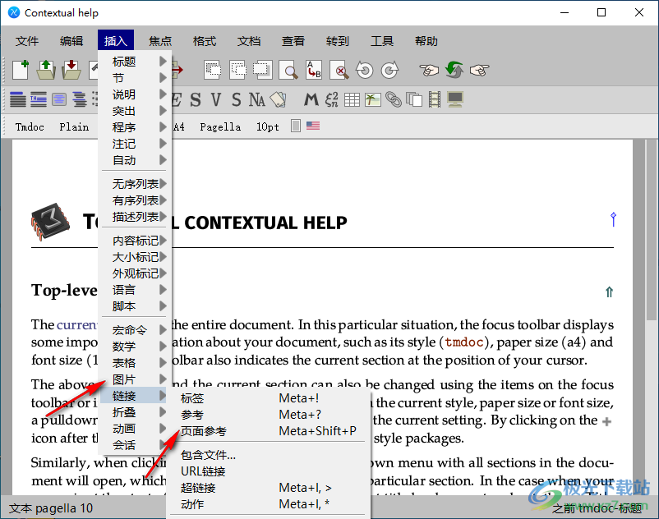Click the Copy toolbar icon
This screenshot has width=659, height=519.
238,70
